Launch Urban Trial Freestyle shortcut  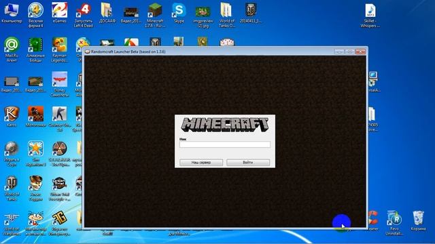coord(59,188)
